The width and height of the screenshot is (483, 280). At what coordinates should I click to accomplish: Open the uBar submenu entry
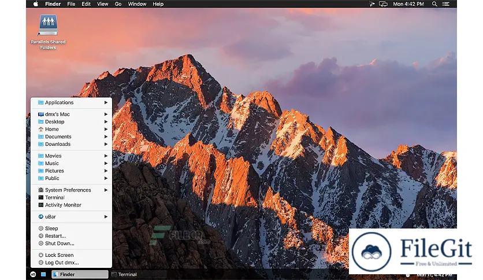click(x=50, y=216)
